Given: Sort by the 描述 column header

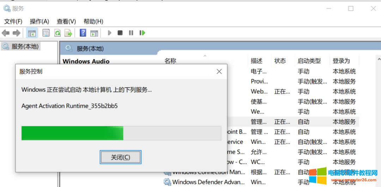Looking at the screenshot, I should [x=256, y=61].
